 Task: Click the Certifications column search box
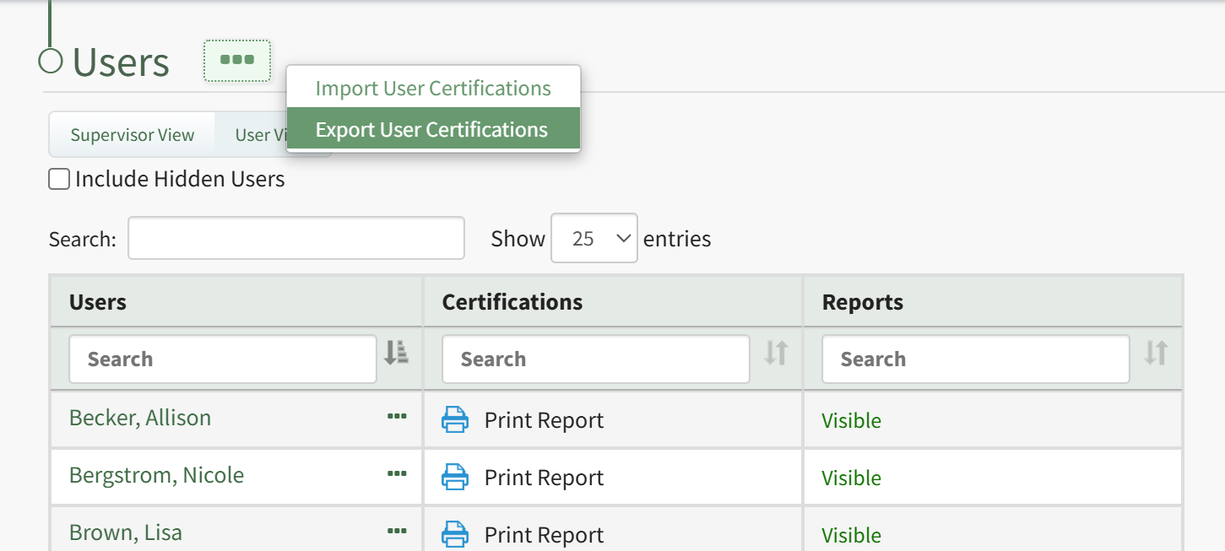pyautogui.click(x=596, y=359)
